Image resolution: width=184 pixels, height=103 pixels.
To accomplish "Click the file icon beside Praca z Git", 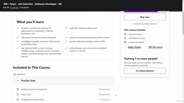I will (x=18, y=94).
